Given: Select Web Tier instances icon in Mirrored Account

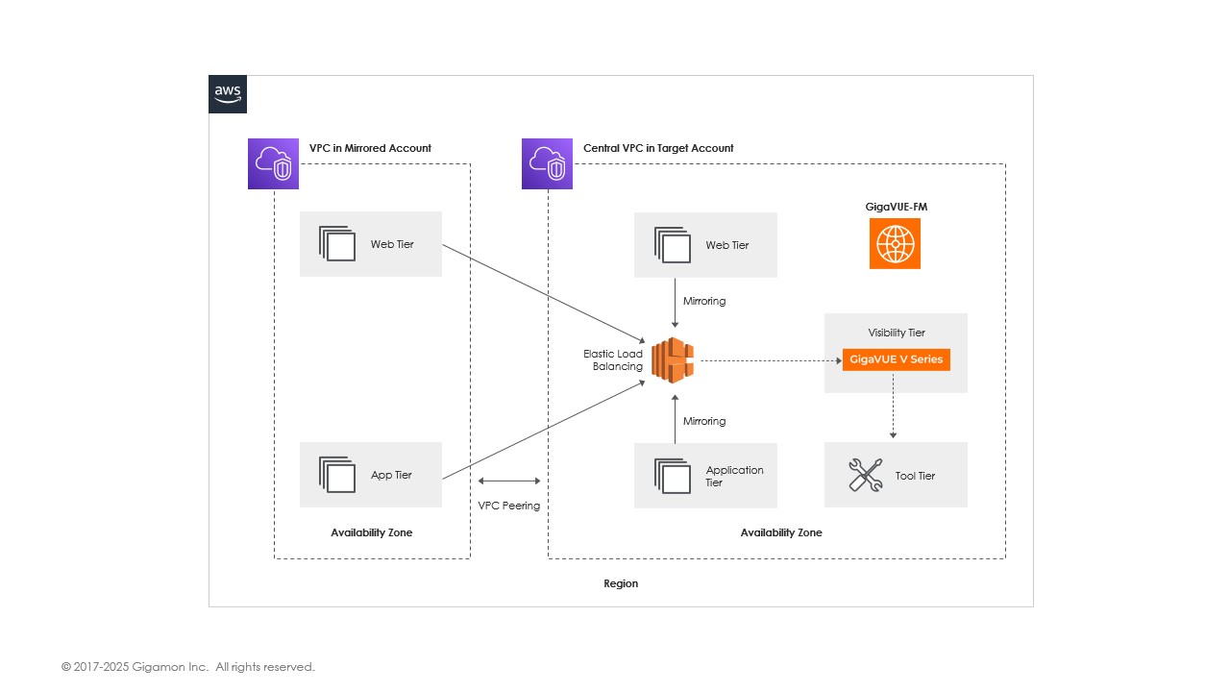Looking at the screenshot, I should click(337, 244).
